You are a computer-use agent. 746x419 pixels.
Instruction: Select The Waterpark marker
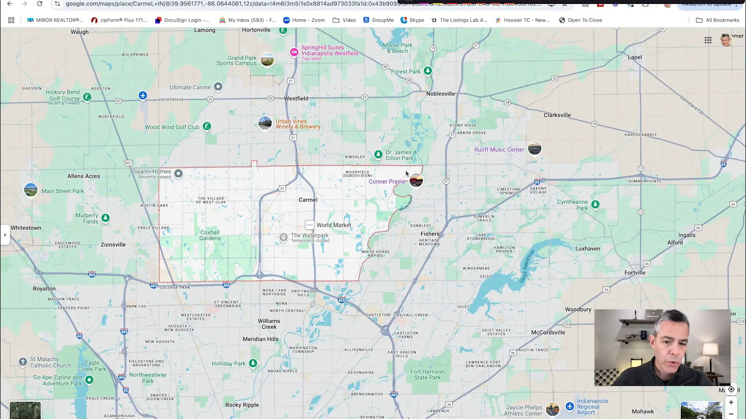[284, 237]
